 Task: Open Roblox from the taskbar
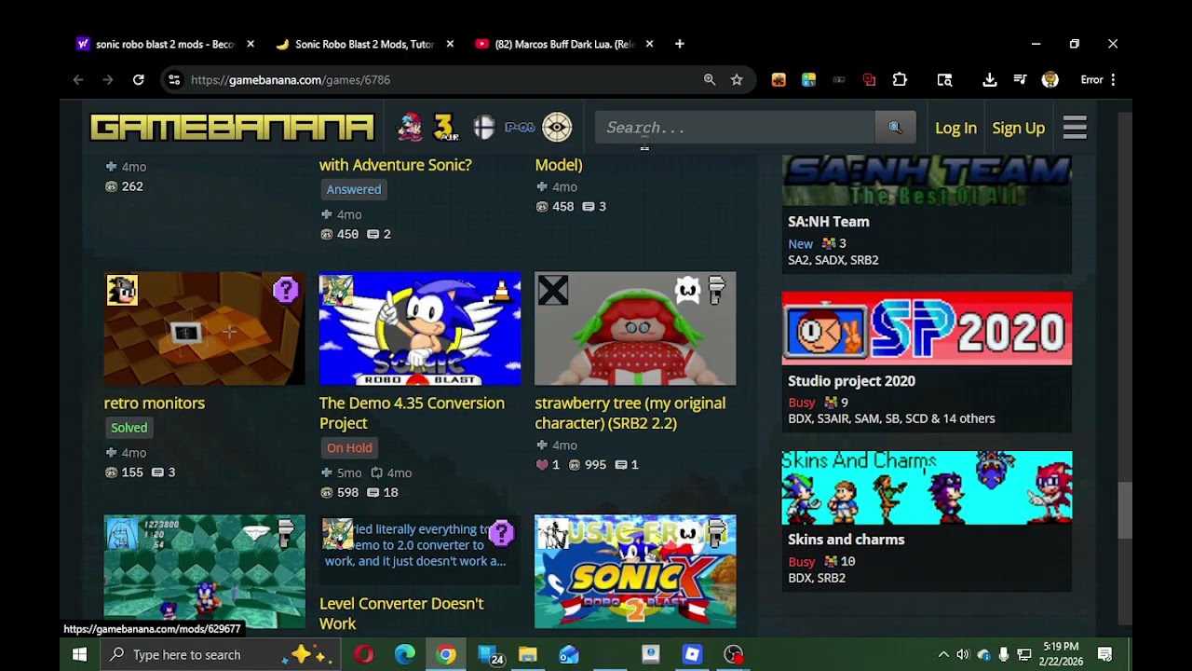(692, 654)
